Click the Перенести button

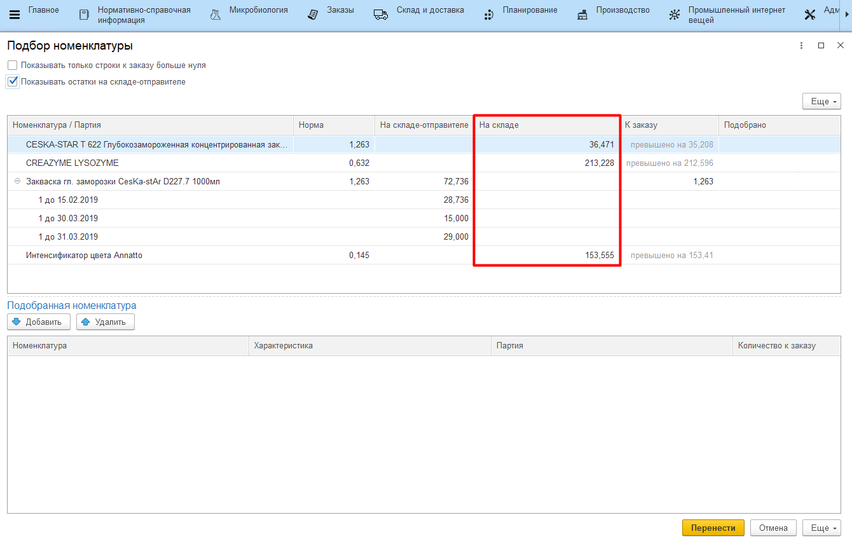click(x=713, y=528)
